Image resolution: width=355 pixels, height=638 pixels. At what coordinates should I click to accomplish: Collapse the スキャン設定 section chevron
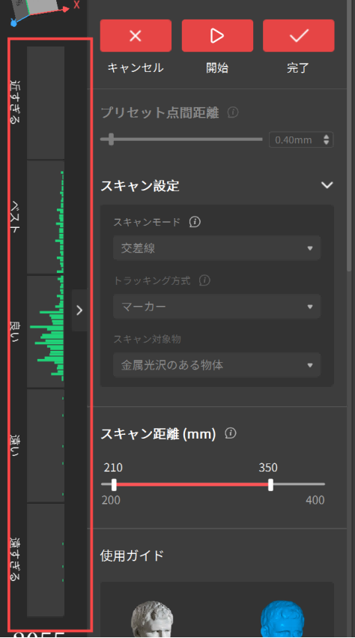327,185
